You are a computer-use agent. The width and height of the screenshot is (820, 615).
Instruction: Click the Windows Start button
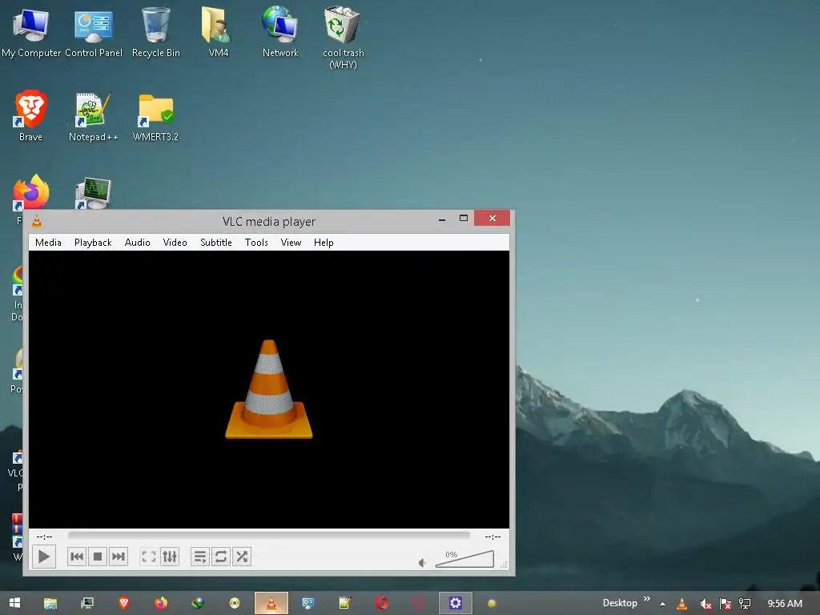click(x=14, y=603)
